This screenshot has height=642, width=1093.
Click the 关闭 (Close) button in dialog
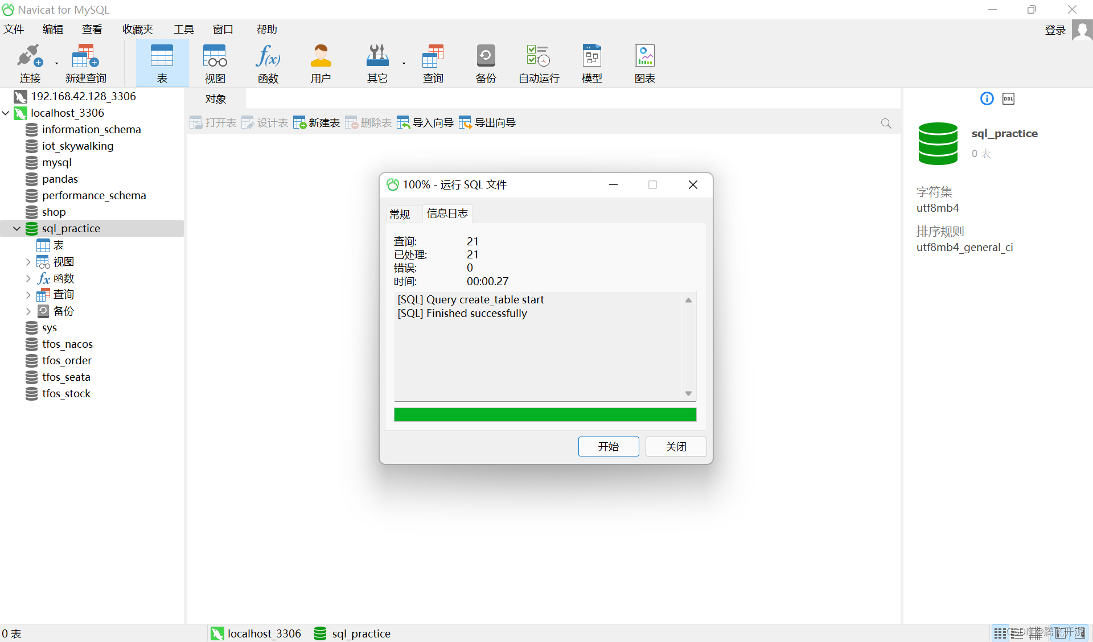pyautogui.click(x=676, y=446)
